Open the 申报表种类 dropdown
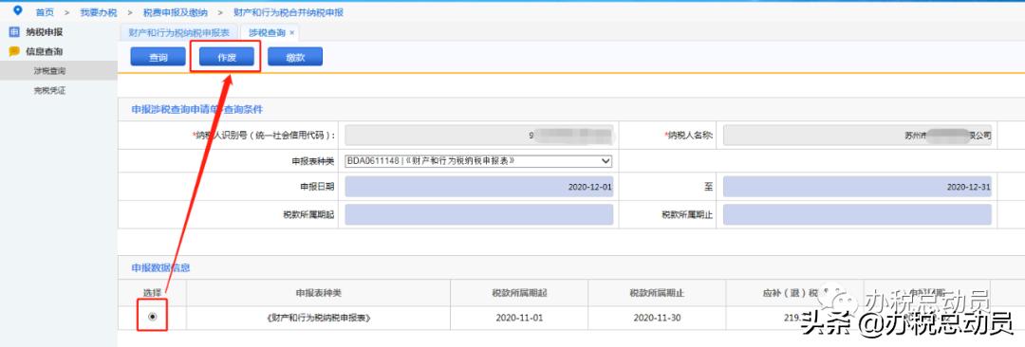1025x347 pixels. (x=477, y=160)
